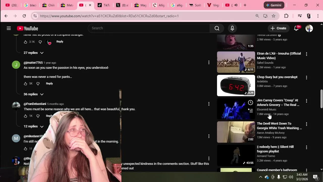Open the account avatar menu
The height and width of the screenshot is (182, 323).
(309, 28)
